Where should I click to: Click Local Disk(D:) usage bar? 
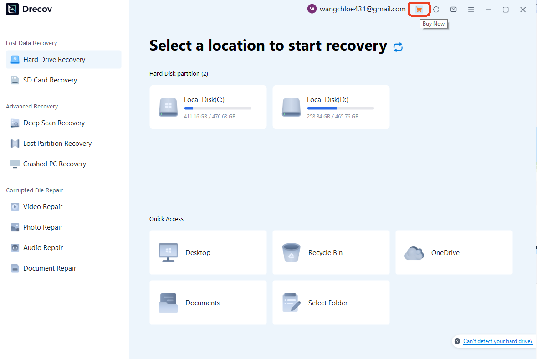click(x=340, y=108)
